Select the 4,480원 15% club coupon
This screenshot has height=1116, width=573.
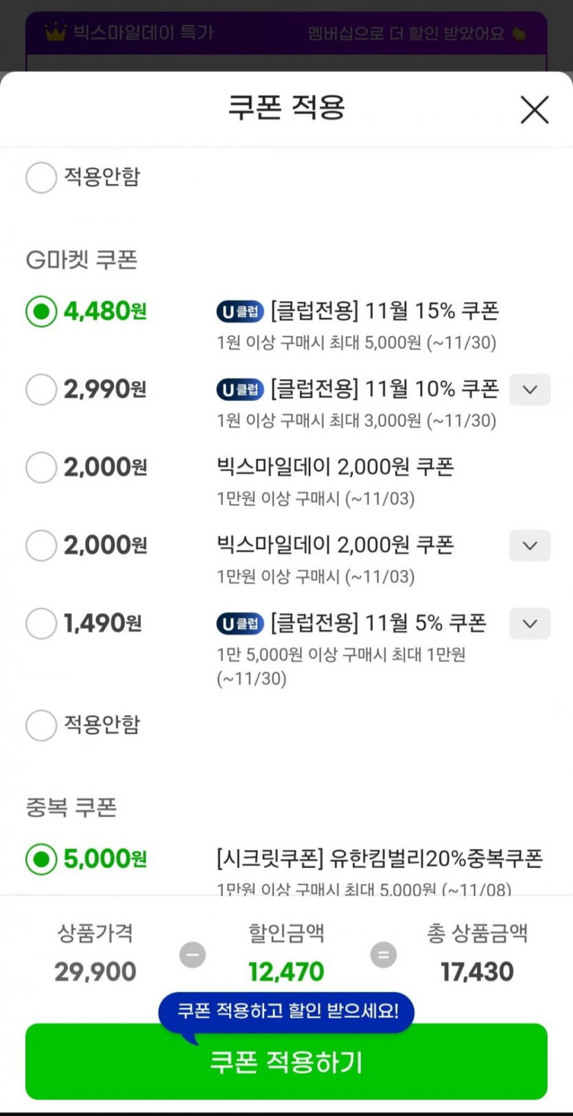click(41, 312)
